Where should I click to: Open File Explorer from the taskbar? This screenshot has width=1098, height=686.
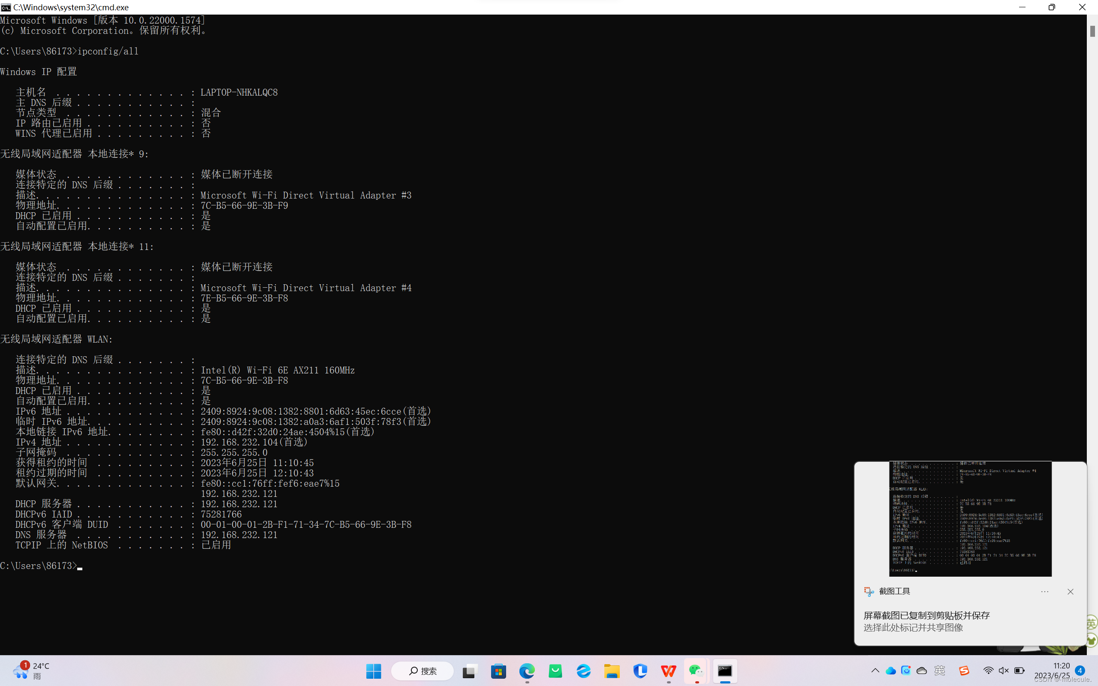pyautogui.click(x=612, y=671)
